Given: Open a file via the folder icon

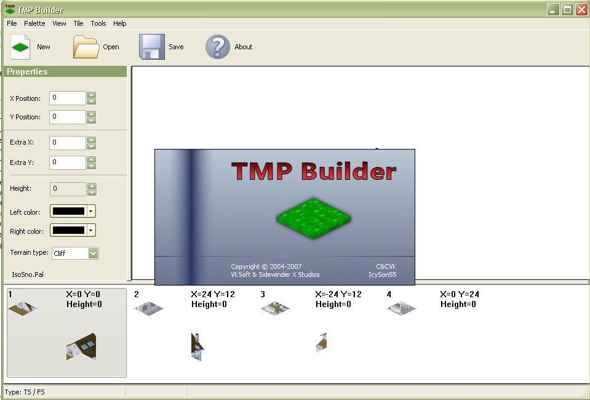Looking at the screenshot, I should coord(86,47).
